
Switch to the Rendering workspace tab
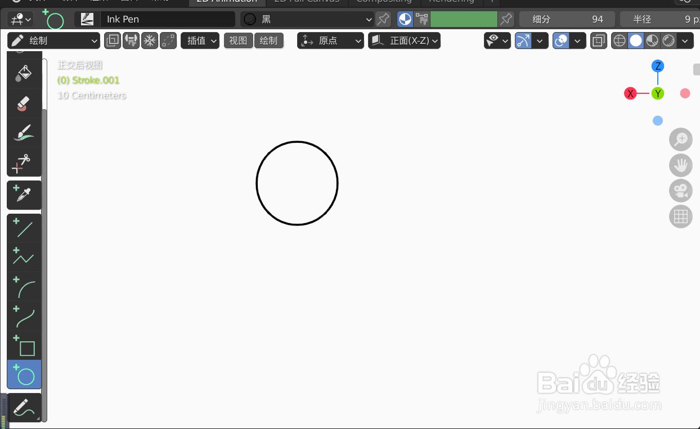[451, 2]
